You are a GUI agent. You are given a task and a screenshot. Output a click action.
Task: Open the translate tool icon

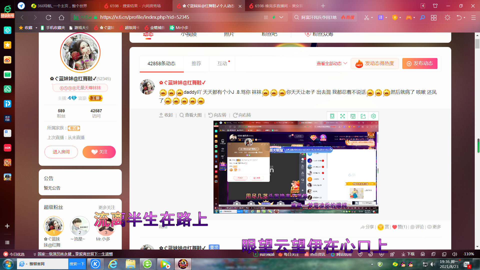[x=380, y=17]
